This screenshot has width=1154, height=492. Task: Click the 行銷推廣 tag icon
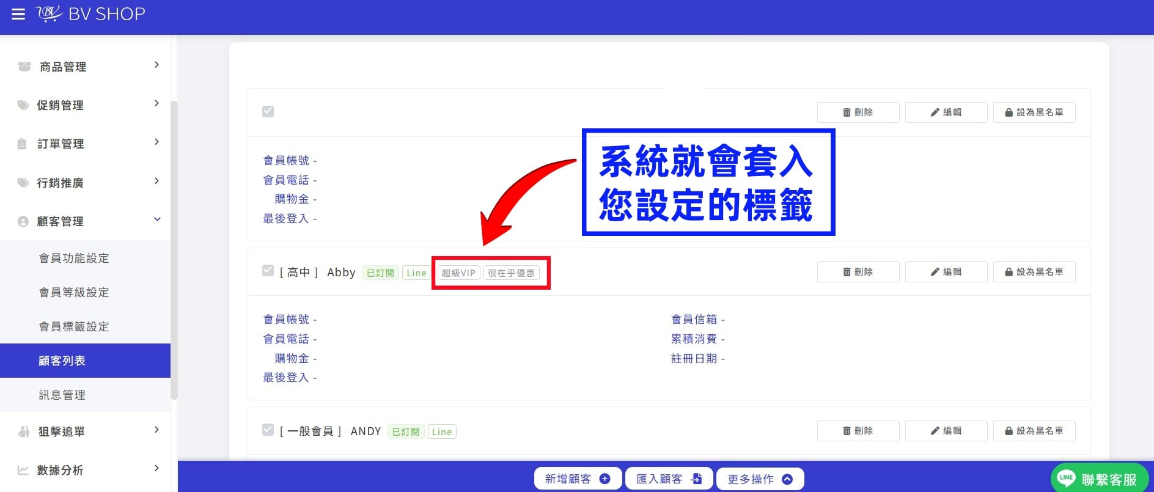(x=23, y=183)
